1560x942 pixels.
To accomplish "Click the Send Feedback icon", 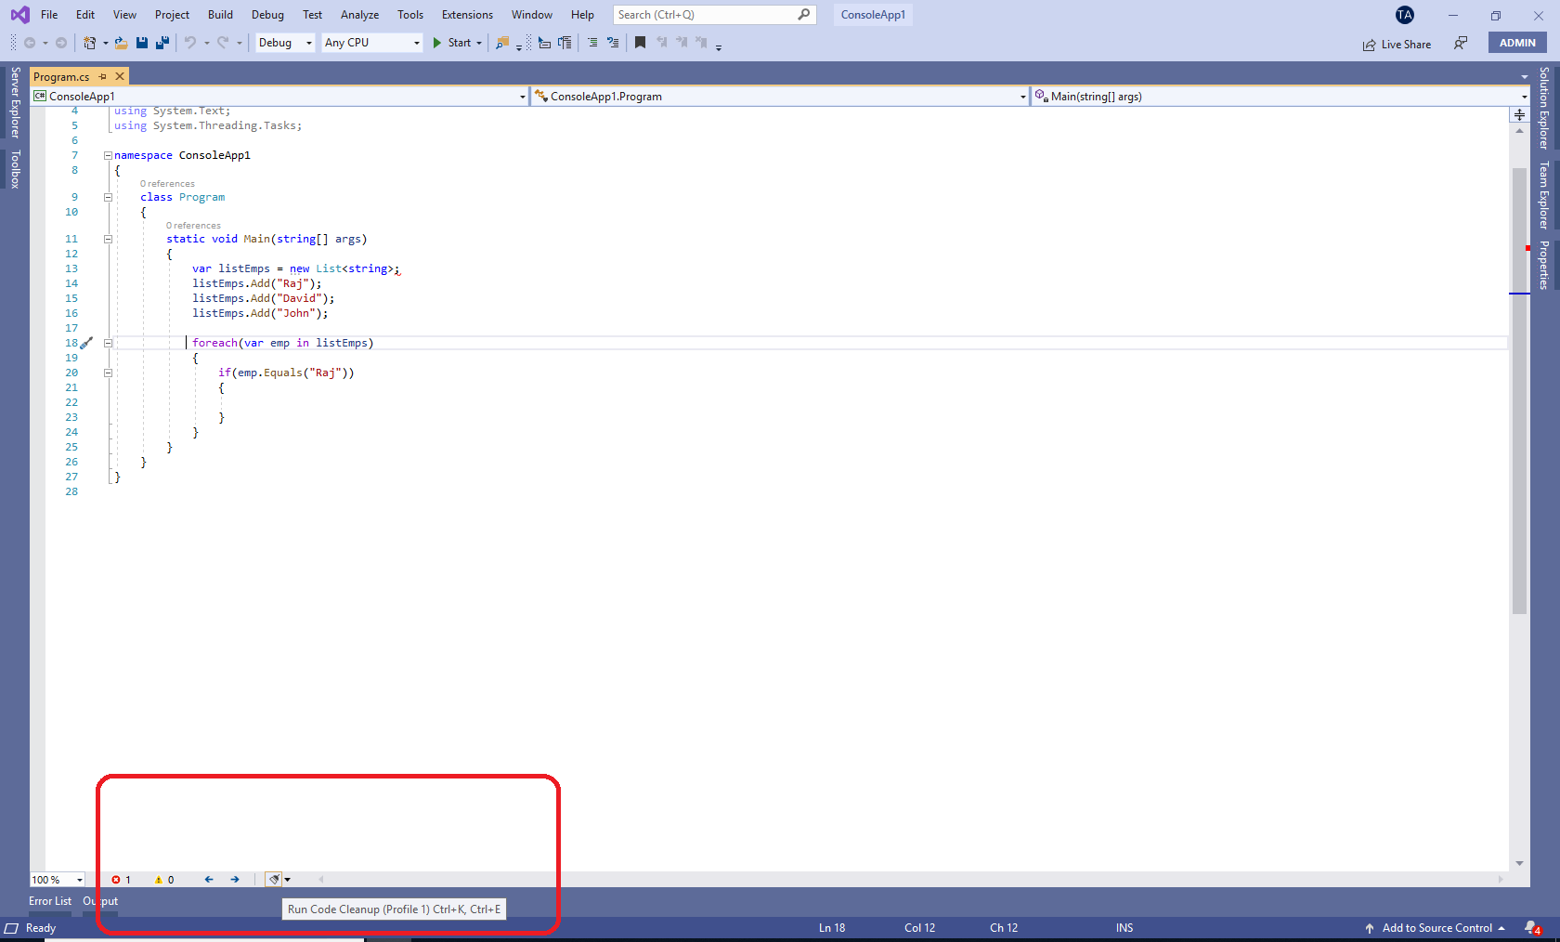I will click(x=1461, y=43).
